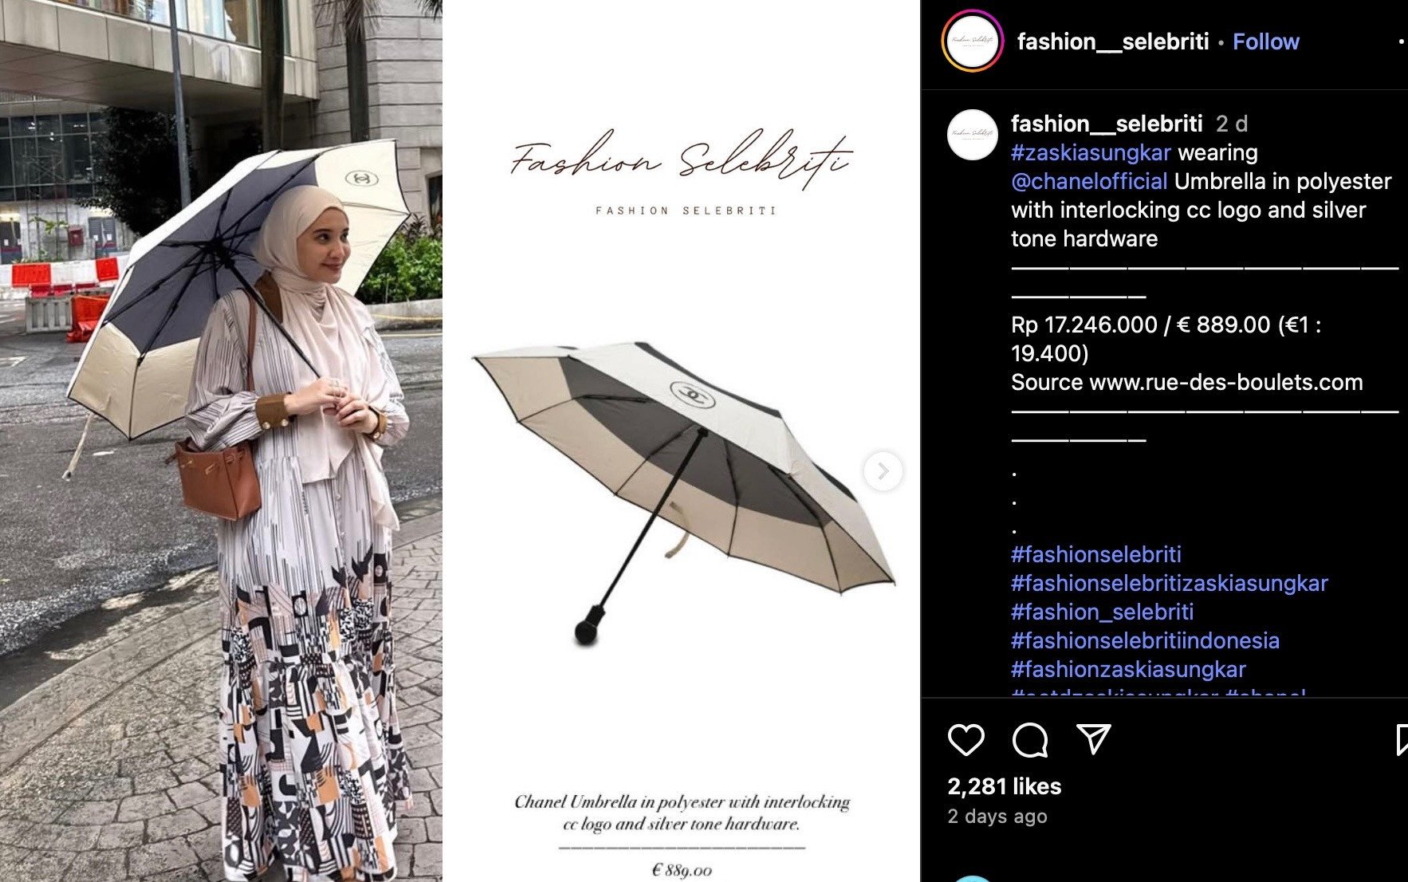This screenshot has height=882, width=1408.
Task: Open #fashionselebriti hashtag
Action: [1095, 554]
